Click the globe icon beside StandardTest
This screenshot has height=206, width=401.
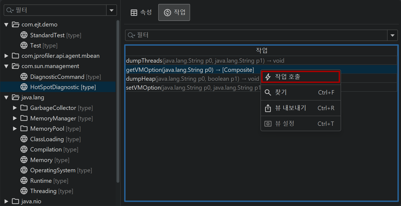[24, 35]
